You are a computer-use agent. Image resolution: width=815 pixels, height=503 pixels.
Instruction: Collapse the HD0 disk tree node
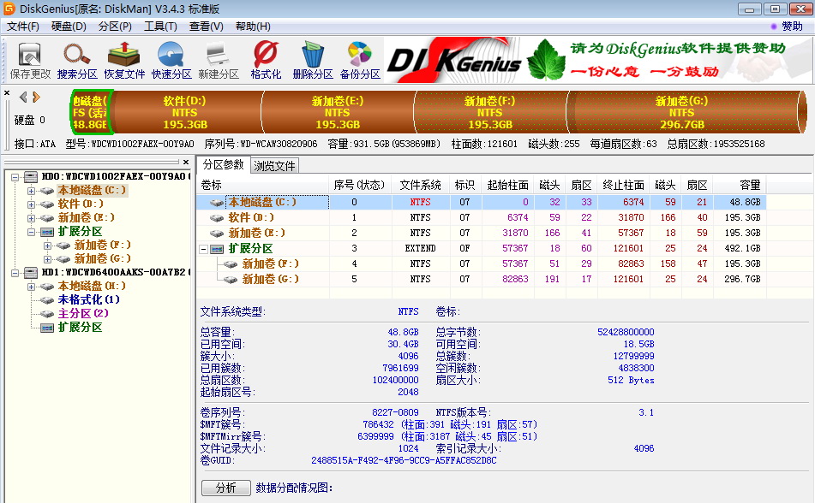15,177
